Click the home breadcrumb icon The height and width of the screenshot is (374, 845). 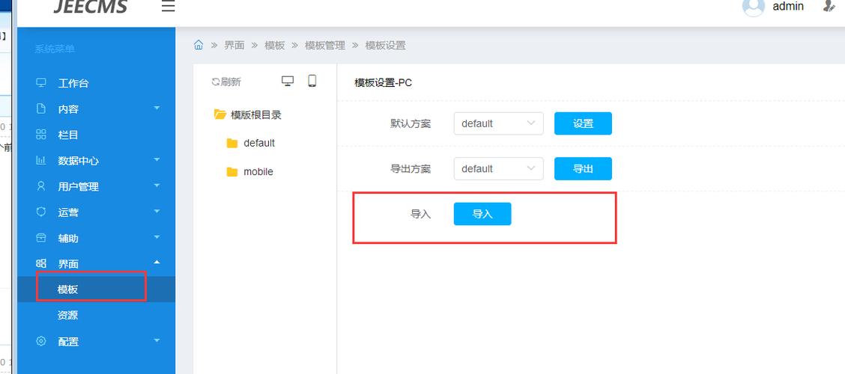tap(199, 45)
